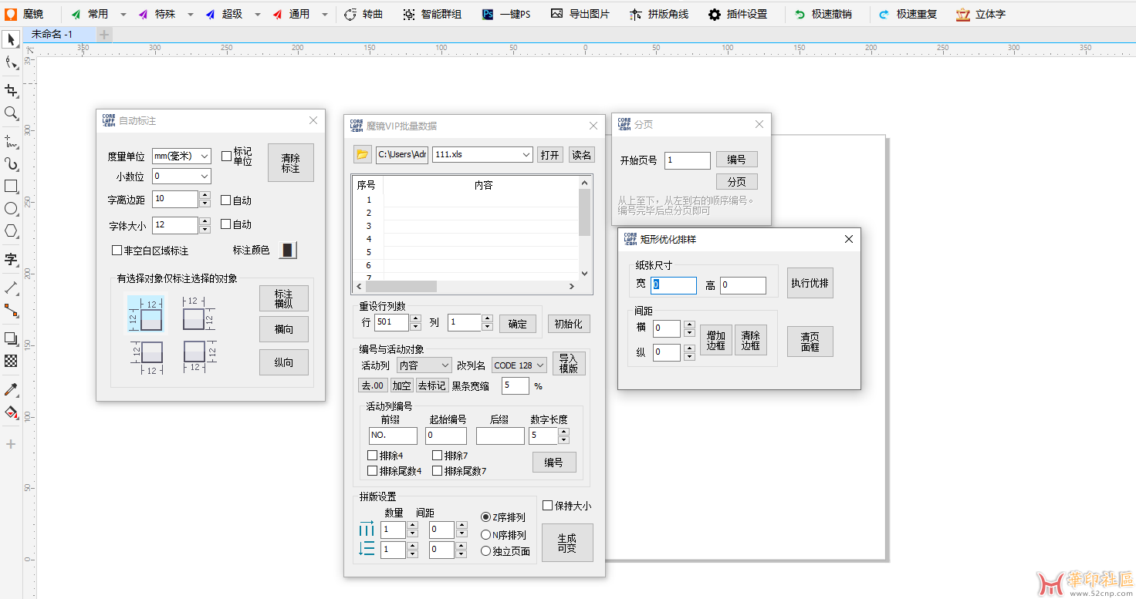Open the 标注颜色 color swatch
This screenshot has height=599, width=1136.
(x=288, y=251)
